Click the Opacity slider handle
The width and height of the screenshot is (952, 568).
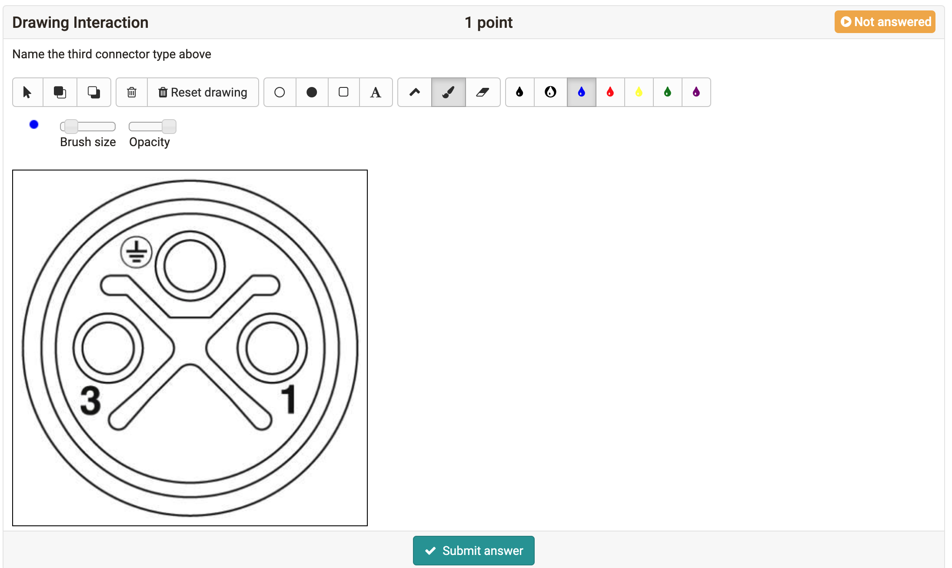(169, 127)
